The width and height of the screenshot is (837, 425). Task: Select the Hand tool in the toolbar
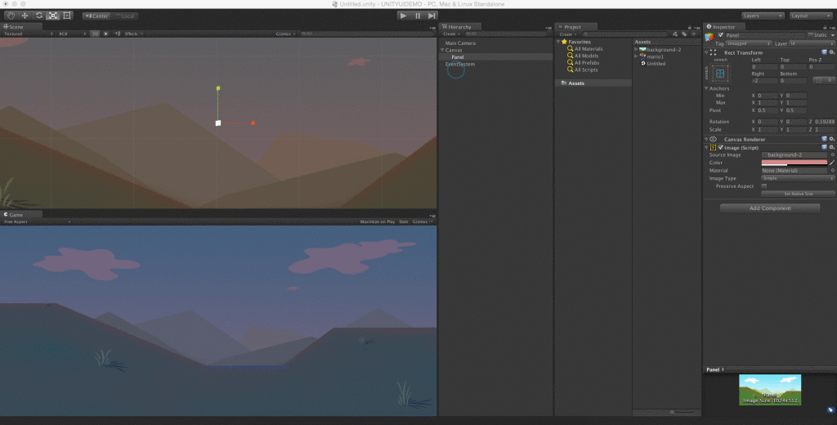11,16
